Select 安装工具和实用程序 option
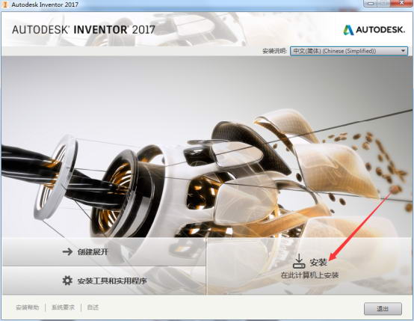Screen dimensions: 414x321 [104, 281]
